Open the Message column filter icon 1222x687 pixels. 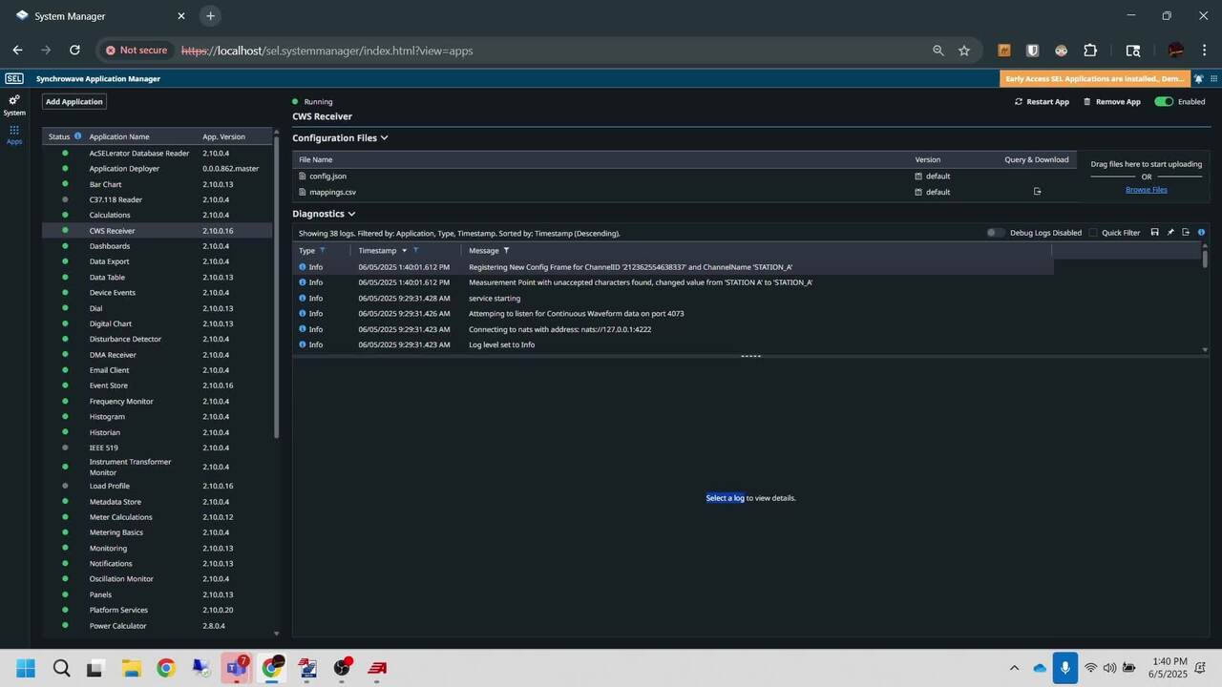click(x=506, y=250)
